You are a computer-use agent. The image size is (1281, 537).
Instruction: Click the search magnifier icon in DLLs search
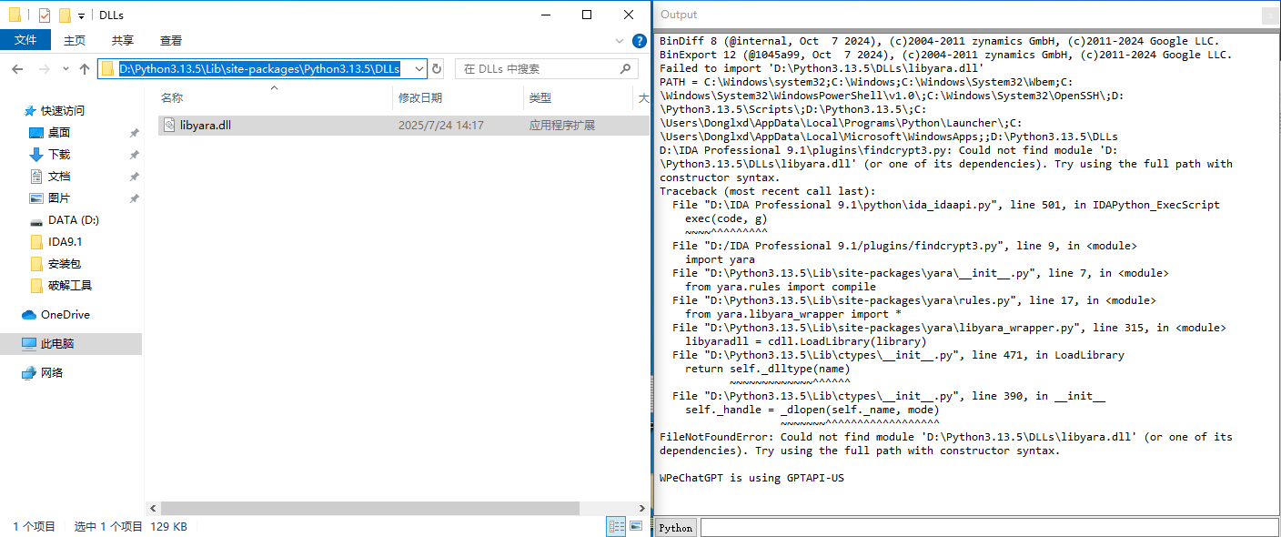coord(626,69)
